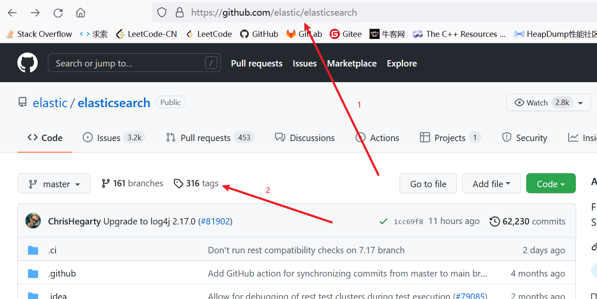Go back with the browser back arrow
597x299 pixels.
coord(12,13)
